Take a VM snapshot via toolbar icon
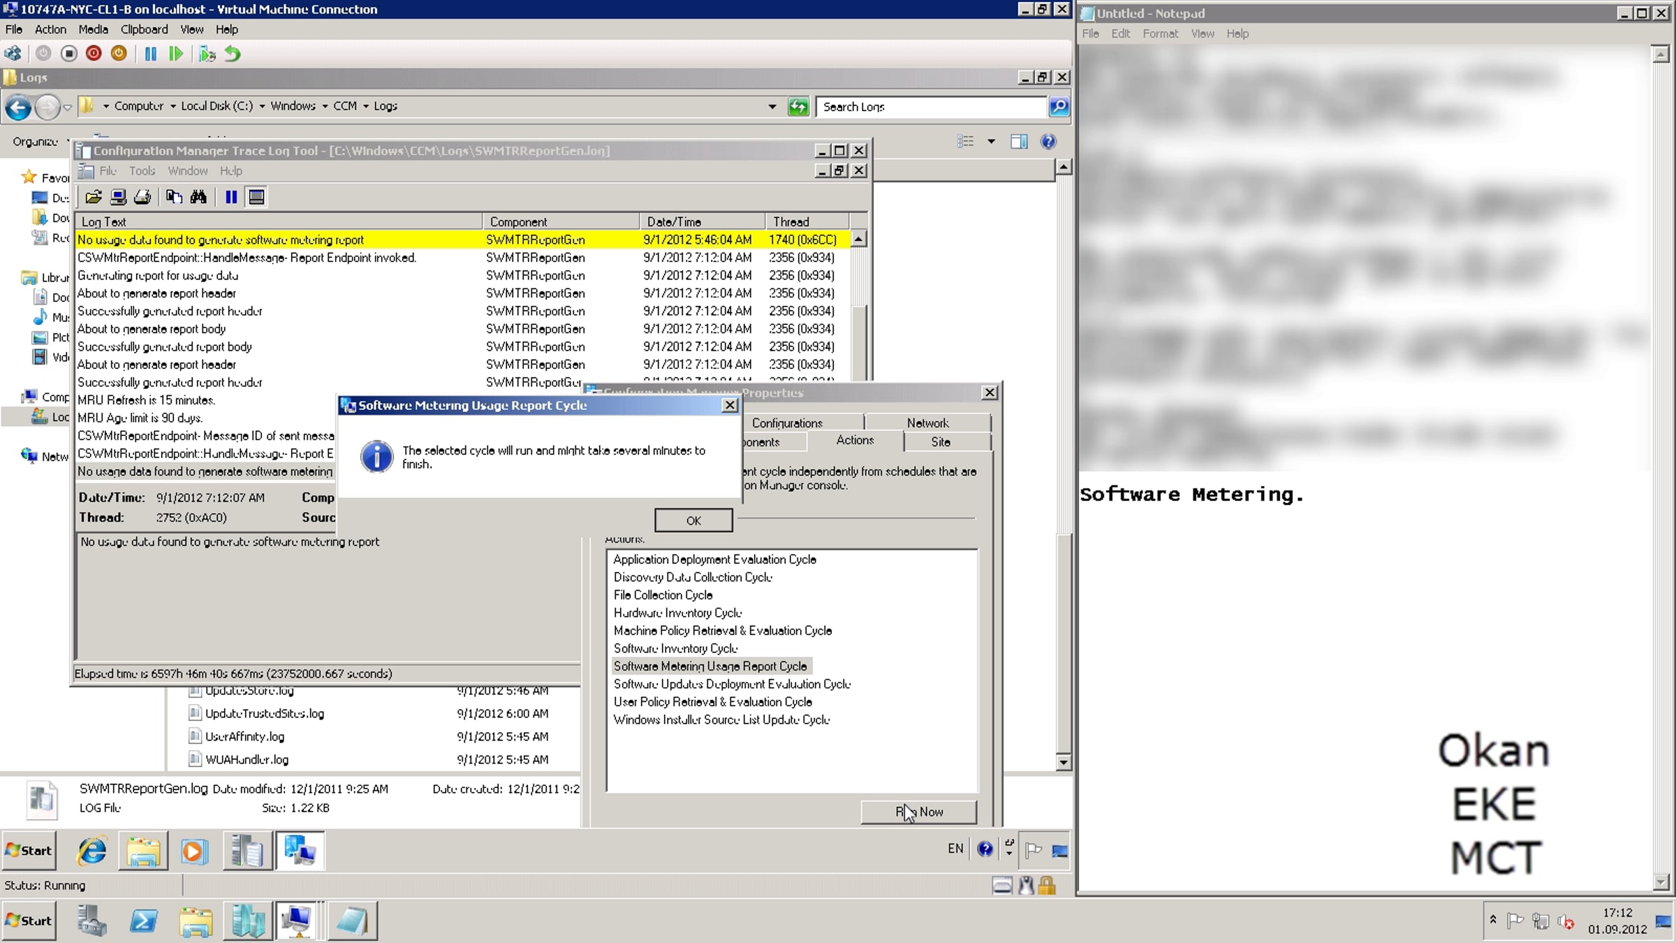1676x943 pixels. [207, 54]
